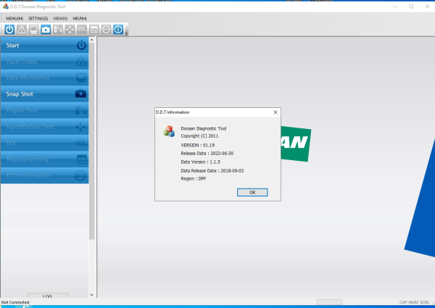
Task: Click the blue Information (i) toolbar icon
Action: 118,30
